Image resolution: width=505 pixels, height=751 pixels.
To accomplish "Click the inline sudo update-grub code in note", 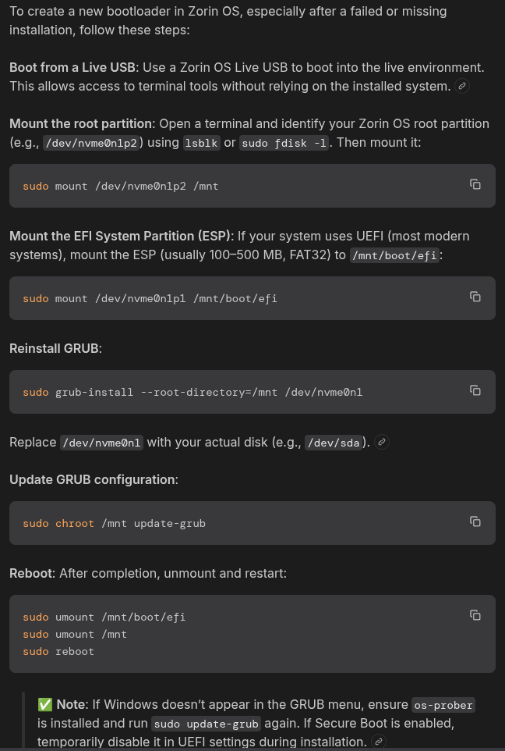I will [206, 724].
